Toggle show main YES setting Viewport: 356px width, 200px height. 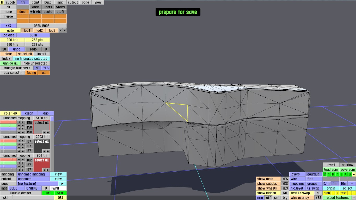285,179
